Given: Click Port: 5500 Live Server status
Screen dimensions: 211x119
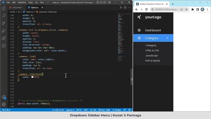Looking at the screenshot, I should 104,110.
